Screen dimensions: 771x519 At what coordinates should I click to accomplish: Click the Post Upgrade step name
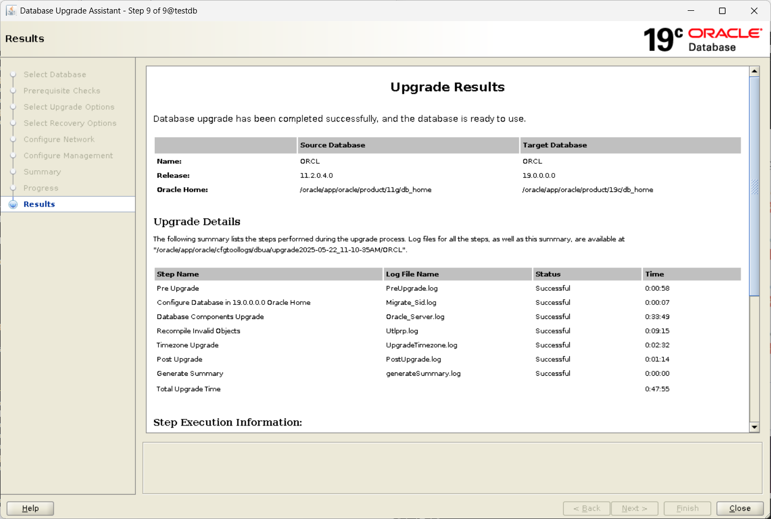[x=180, y=360]
